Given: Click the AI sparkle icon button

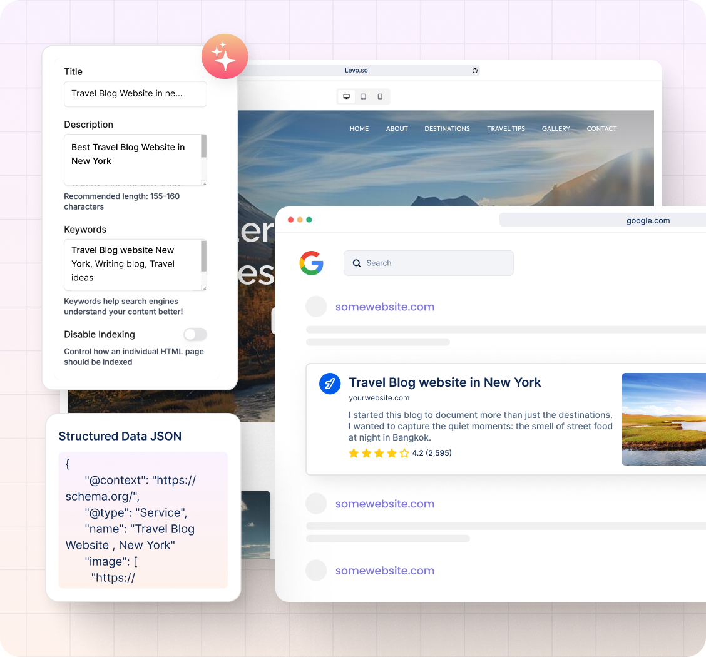Looking at the screenshot, I should (x=225, y=56).
